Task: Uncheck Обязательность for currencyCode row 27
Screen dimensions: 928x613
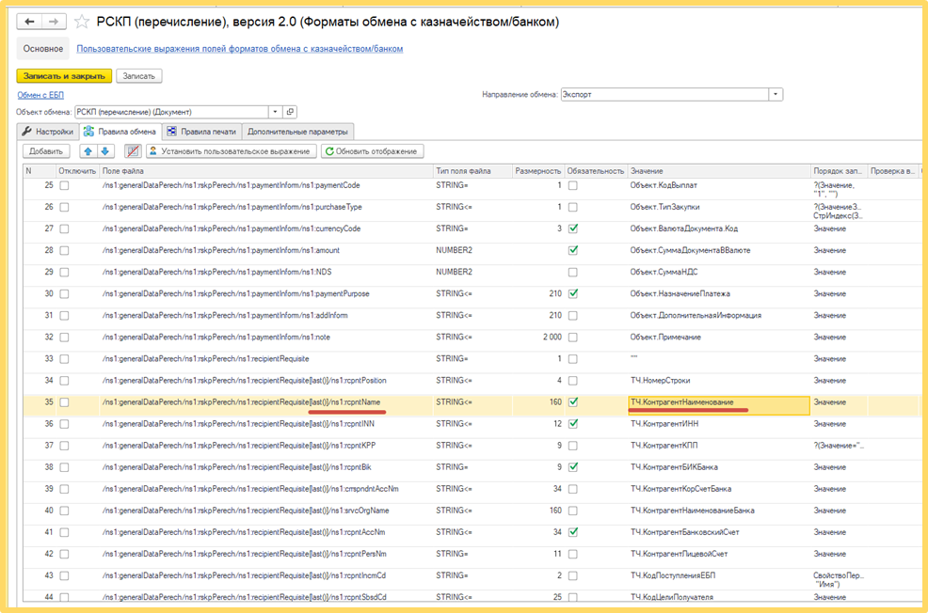Action: [573, 228]
